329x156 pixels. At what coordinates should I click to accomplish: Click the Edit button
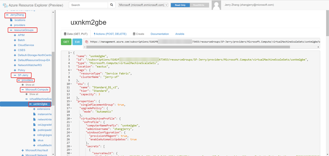tap(77, 42)
